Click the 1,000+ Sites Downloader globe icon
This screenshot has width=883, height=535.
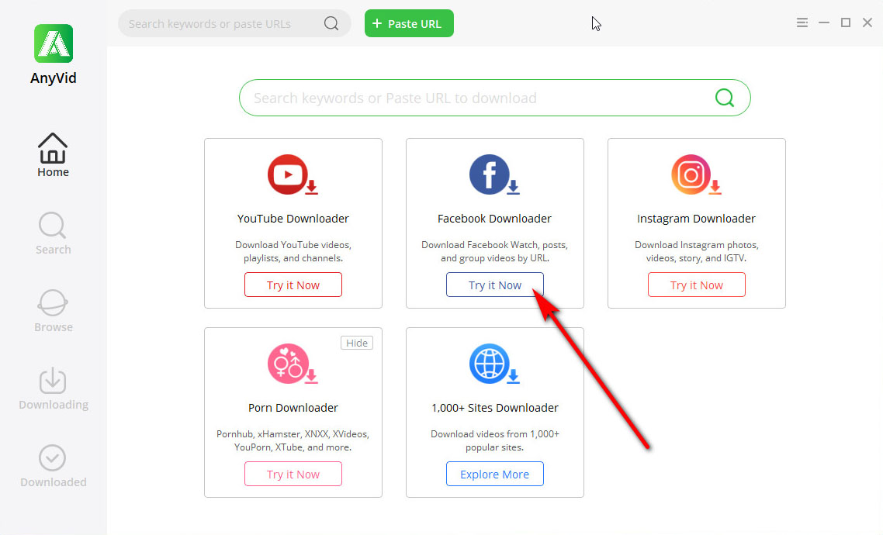494,364
